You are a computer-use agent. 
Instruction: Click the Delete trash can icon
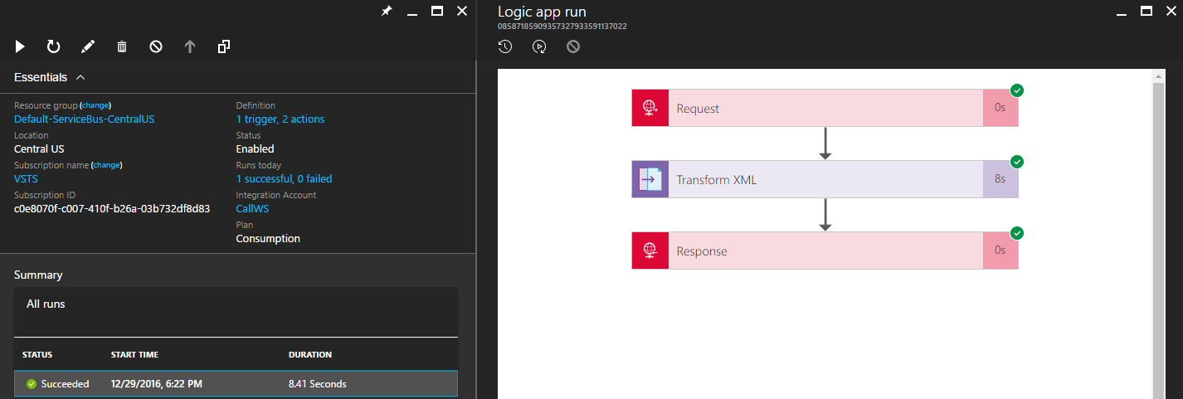pos(122,47)
